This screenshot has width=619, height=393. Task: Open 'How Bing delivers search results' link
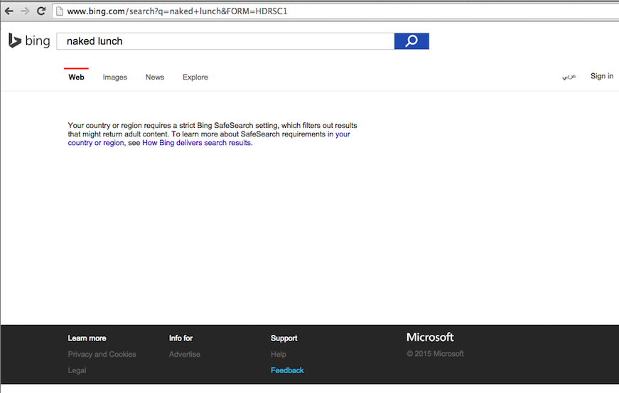196,143
